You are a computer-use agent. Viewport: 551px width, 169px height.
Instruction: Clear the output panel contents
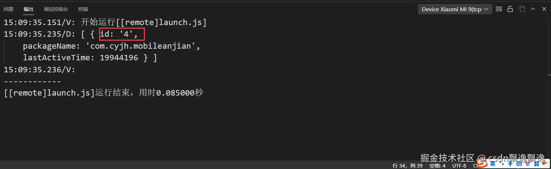coord(499,9)
